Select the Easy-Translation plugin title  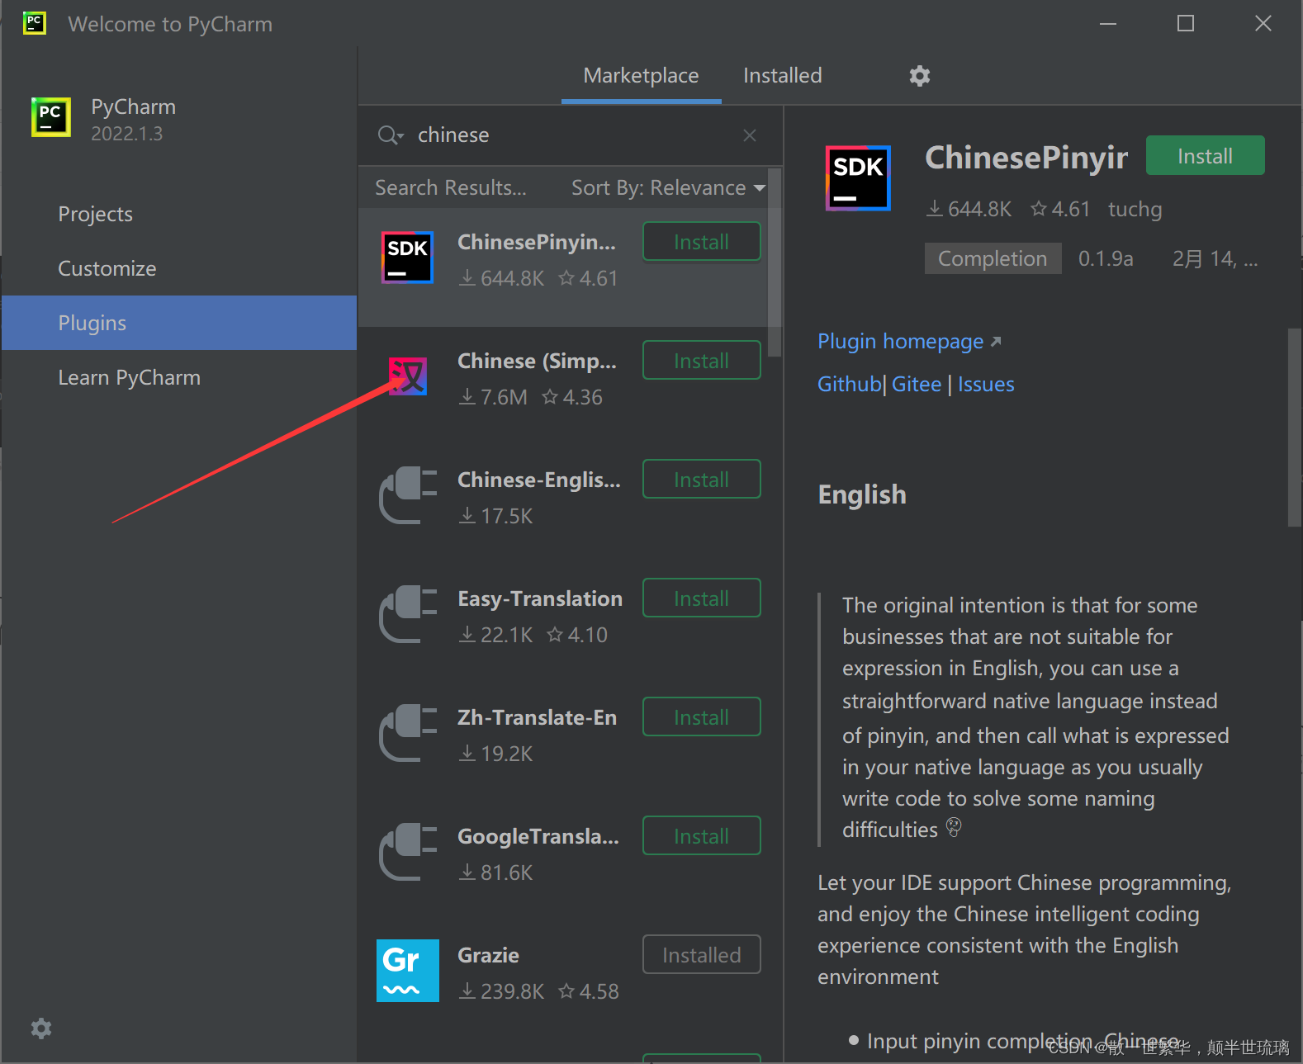(x=540, y=599)
